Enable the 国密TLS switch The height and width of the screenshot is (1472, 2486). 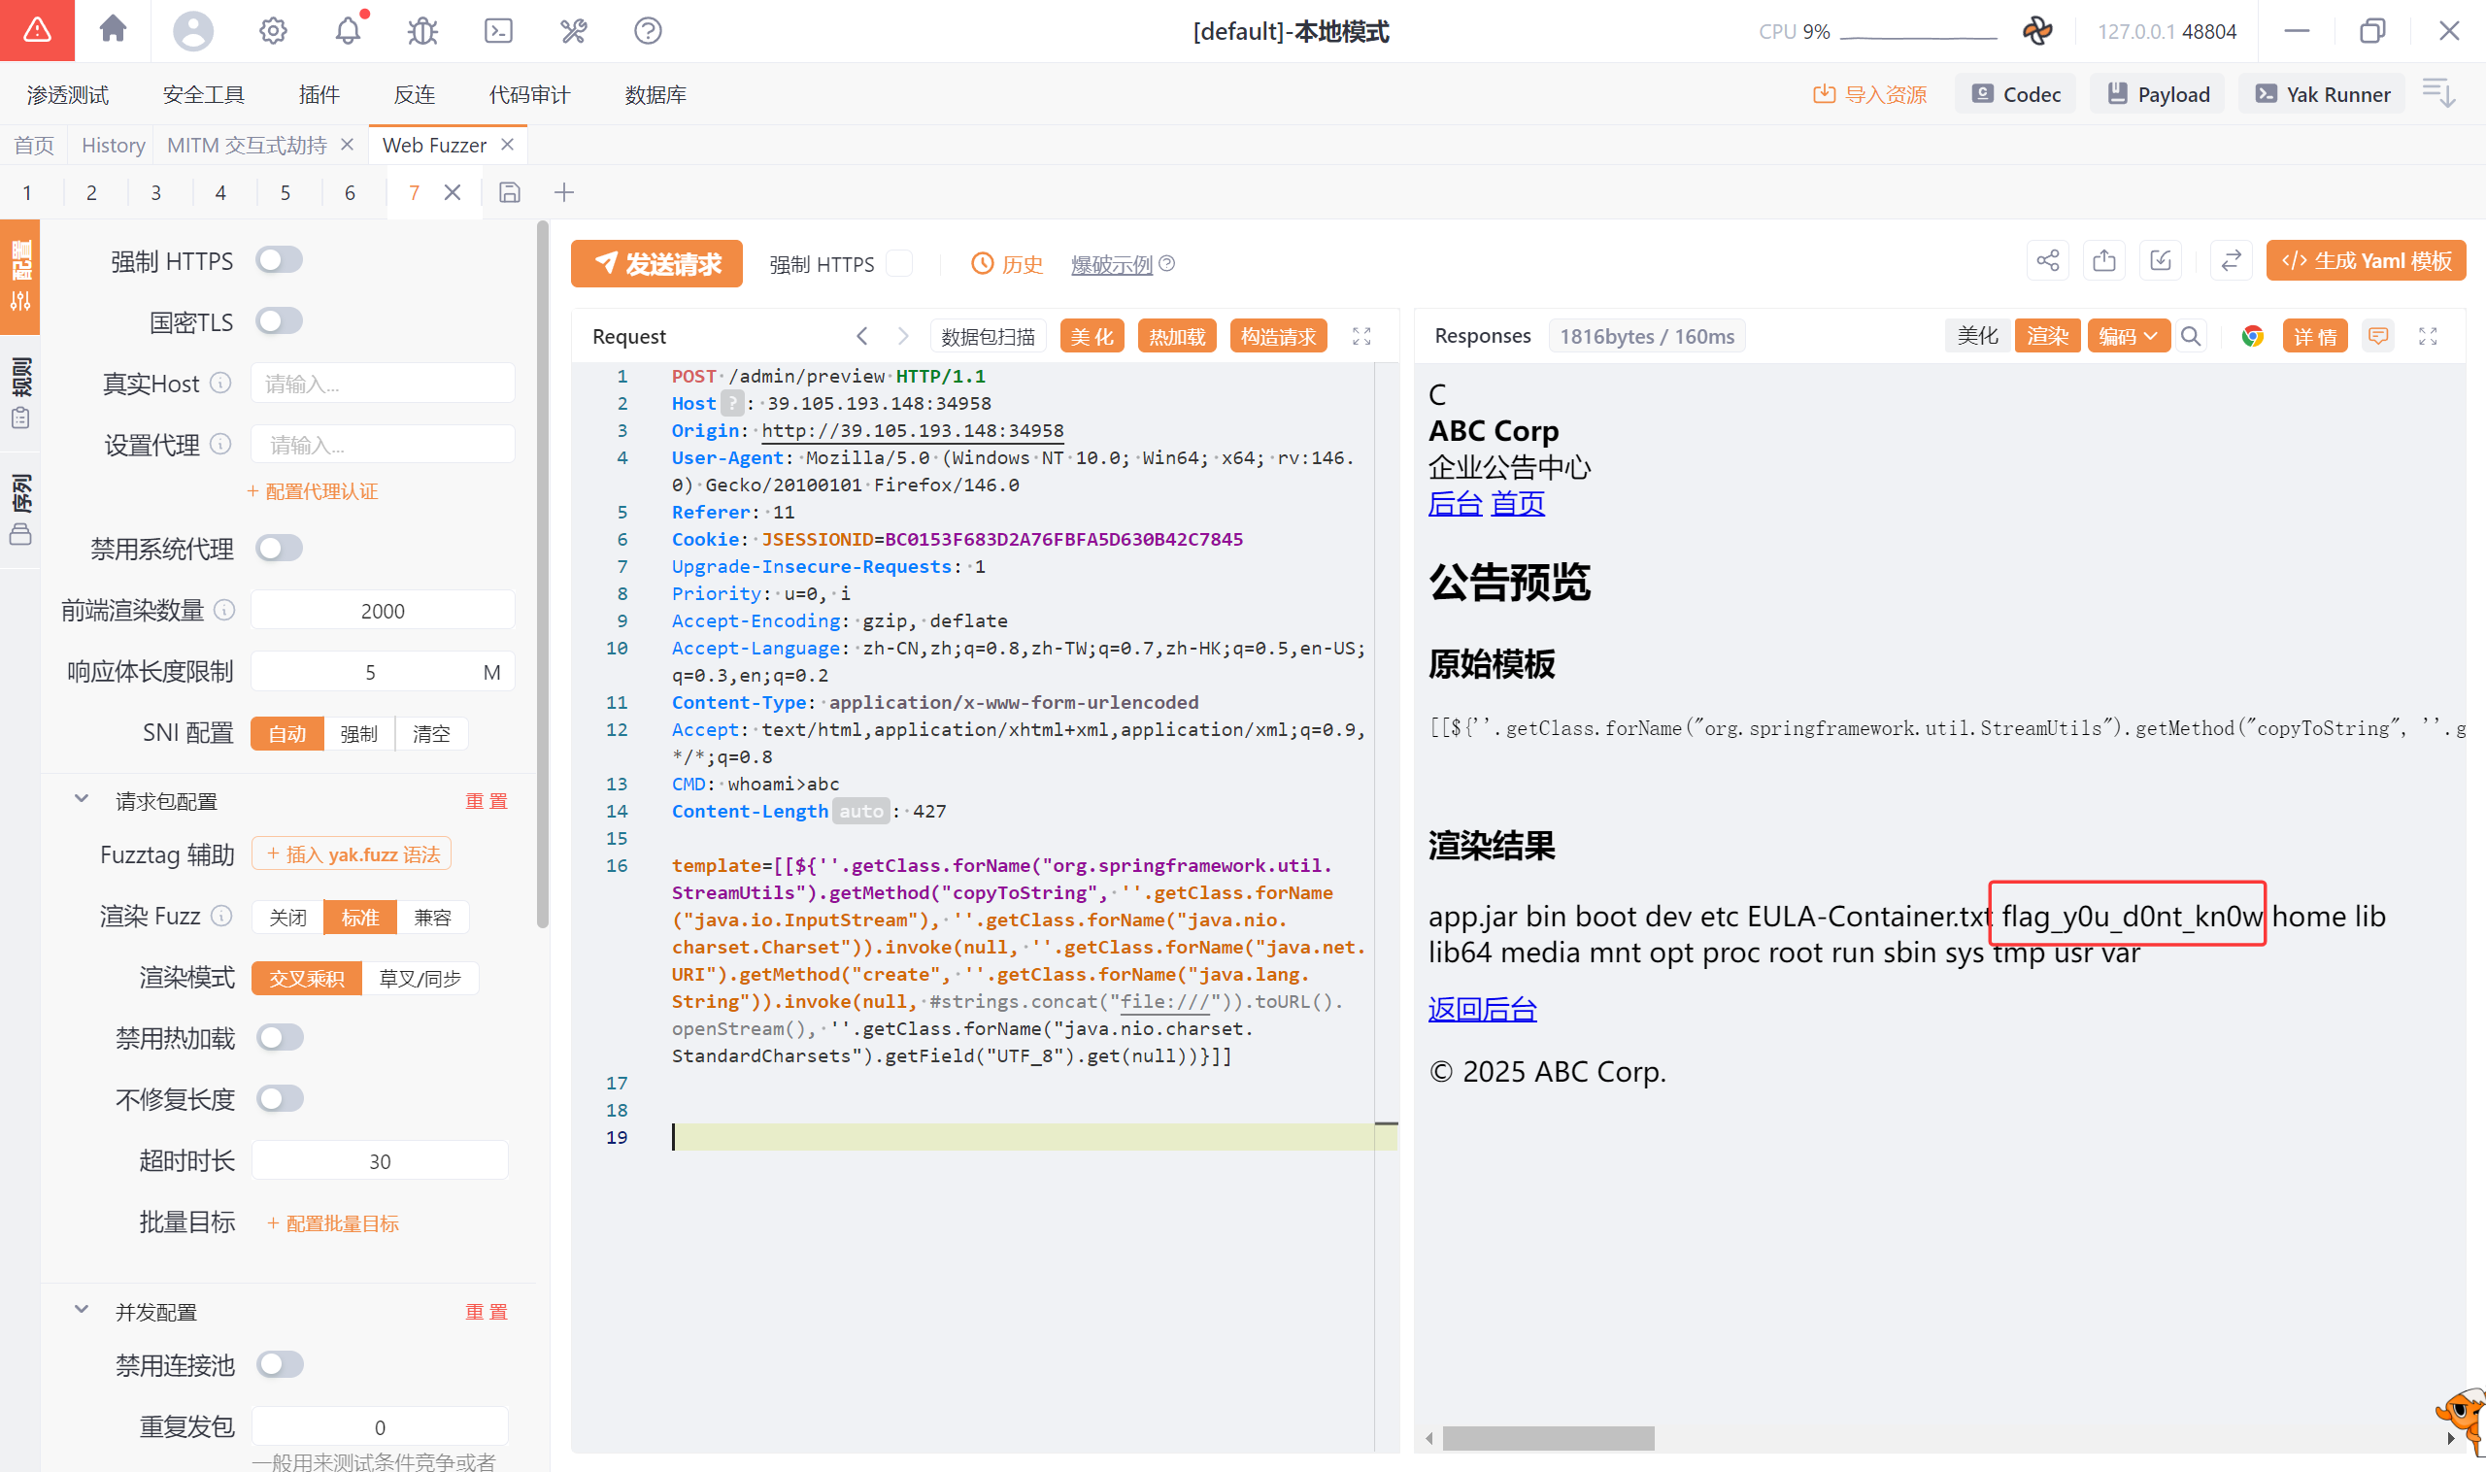click(x=279, y=321)
